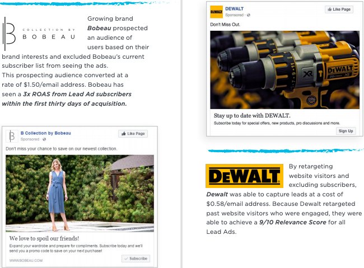Click the '$0.58/email address' text

(239, 204)
